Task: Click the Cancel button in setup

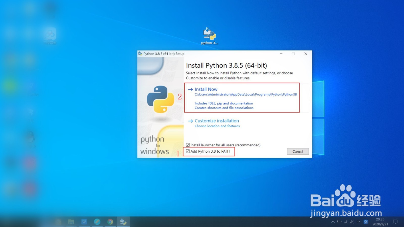Action: 298,151
